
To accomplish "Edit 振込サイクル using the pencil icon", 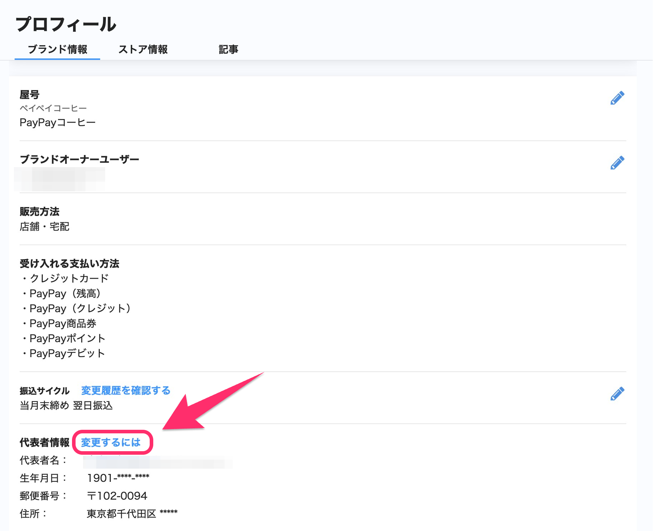I will 617,394.
